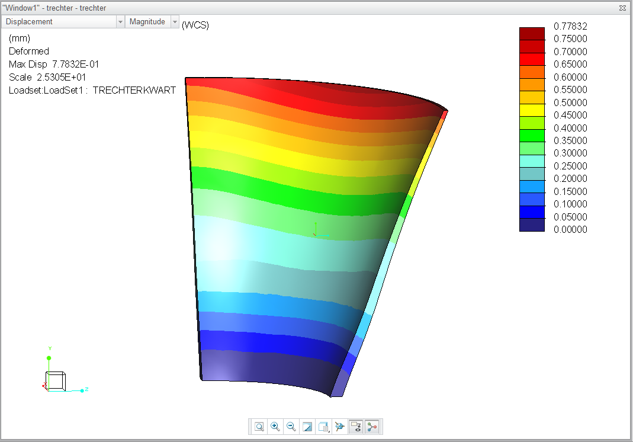Click the Repaint screen icon
Screen dimensions: 633x442
(x=307, y=427)
